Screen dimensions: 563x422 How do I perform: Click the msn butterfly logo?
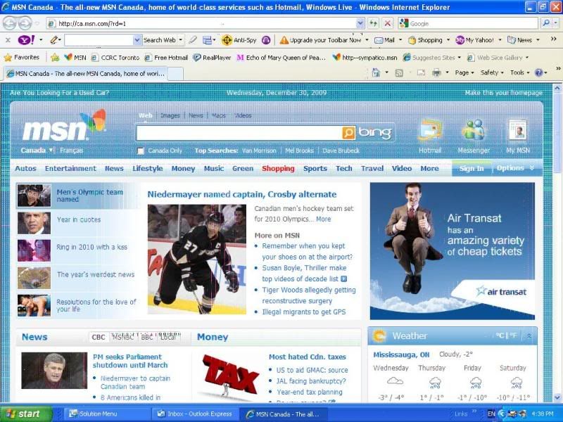pos(94,120)
